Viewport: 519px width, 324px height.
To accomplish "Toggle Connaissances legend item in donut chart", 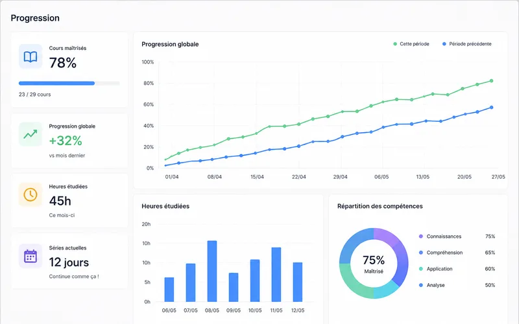I will click(441, 237).
